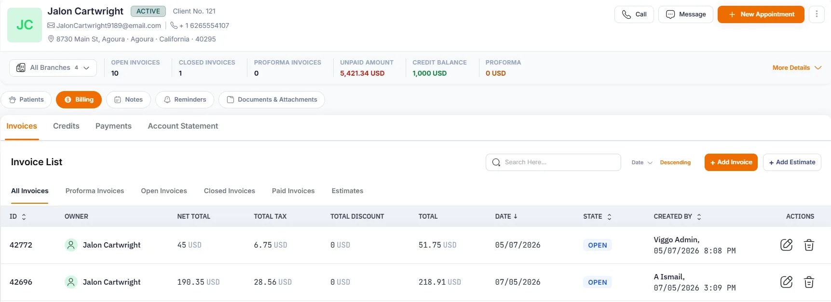Call the client
Screen dimensions: 831x302
pyautogui.click(x=634, y=14)
